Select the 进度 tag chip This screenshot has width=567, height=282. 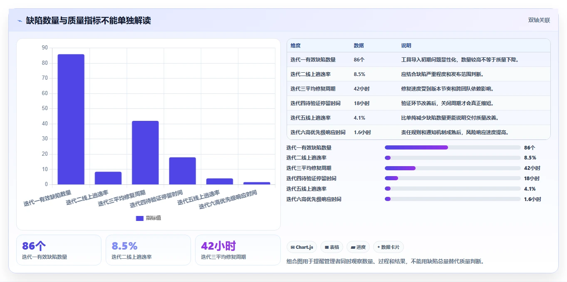click(358, 247)
